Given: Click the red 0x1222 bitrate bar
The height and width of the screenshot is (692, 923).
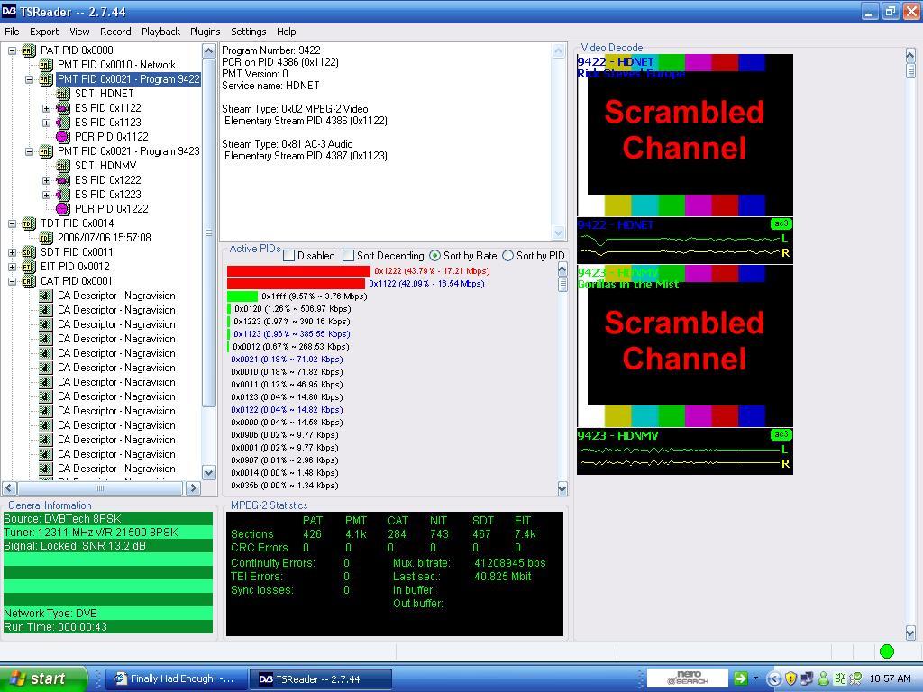Looking at the screenshot, I should [x=298, y=271].
